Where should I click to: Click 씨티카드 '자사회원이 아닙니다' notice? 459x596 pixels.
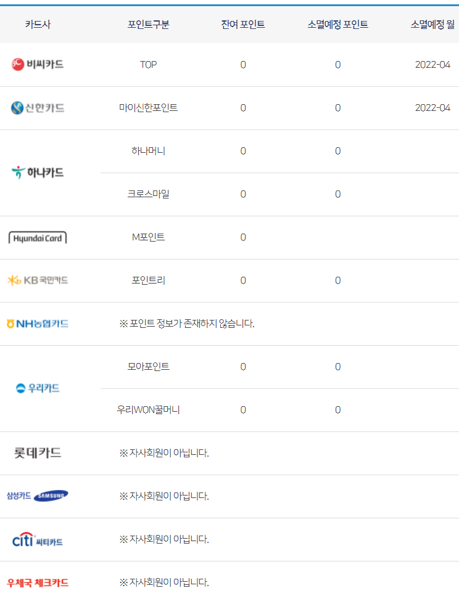pyautogui.click(x=164, y=539)
